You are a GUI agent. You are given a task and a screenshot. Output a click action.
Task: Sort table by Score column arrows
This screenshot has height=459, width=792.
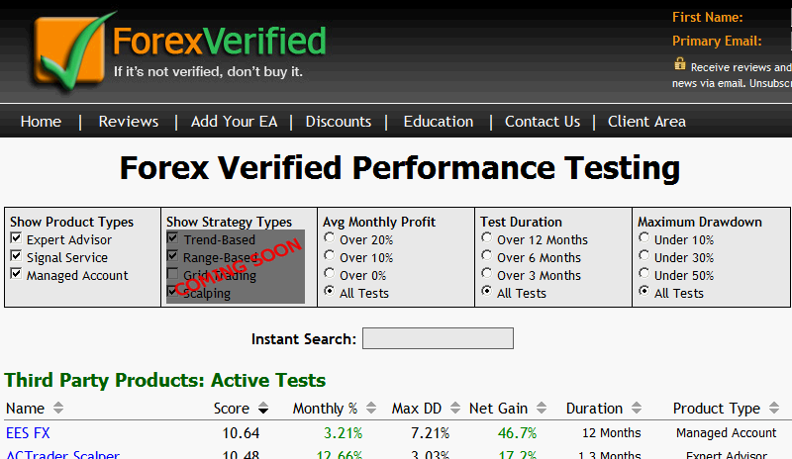263,408
